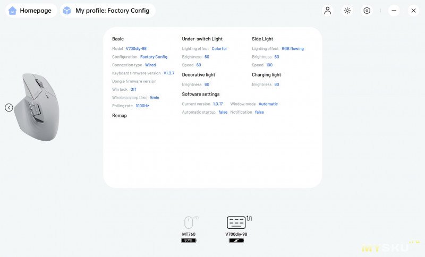Image resolution: width=425 pixels, height=257 pixels.
Task: Click the Polling rate 1000Hz value
Action: click(142, 106)
